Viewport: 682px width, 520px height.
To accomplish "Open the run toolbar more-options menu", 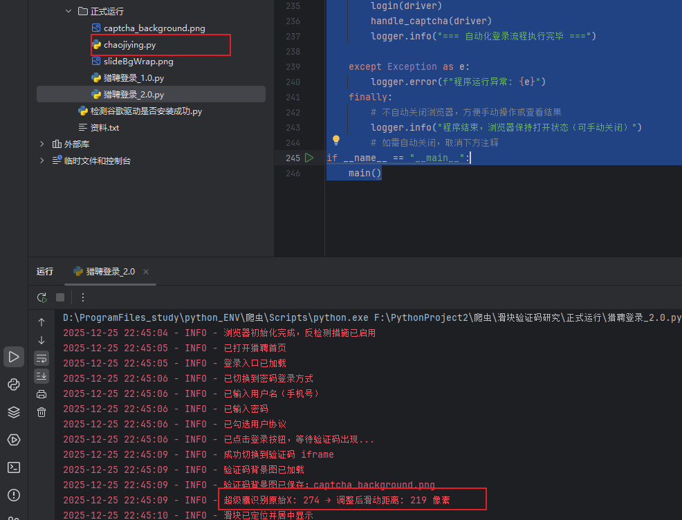I will point(82,297).
